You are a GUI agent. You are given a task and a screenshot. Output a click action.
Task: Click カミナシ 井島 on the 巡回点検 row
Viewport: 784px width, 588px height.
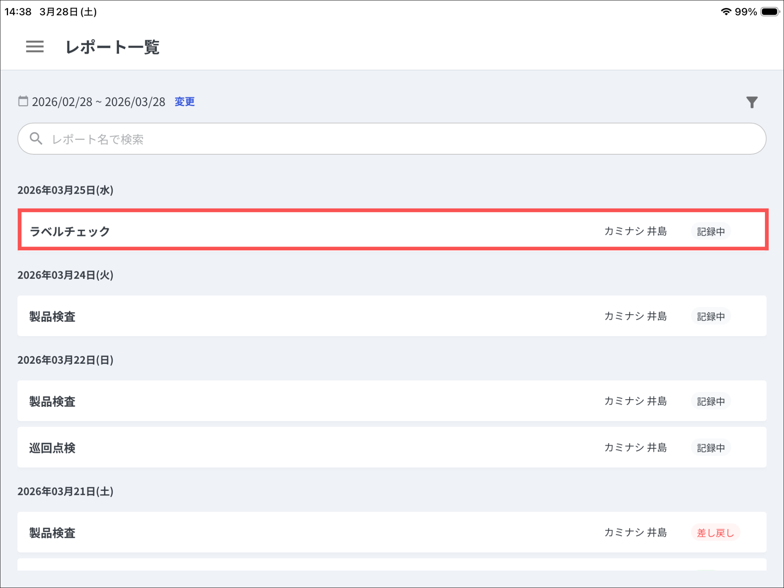point(635,448)
